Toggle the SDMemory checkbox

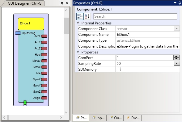click(x=119, y=69)
